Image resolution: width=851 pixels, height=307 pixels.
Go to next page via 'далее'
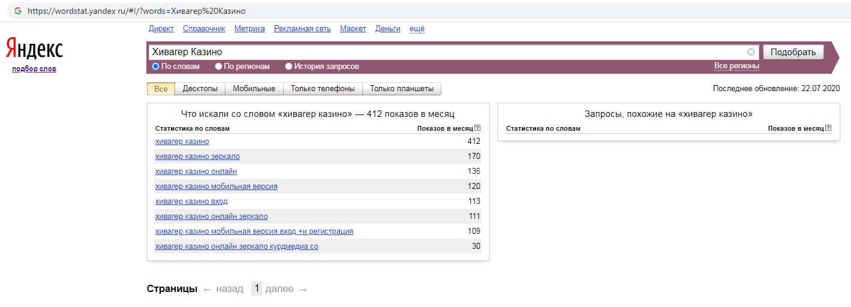pyautogui.click(x=279, y=289)
